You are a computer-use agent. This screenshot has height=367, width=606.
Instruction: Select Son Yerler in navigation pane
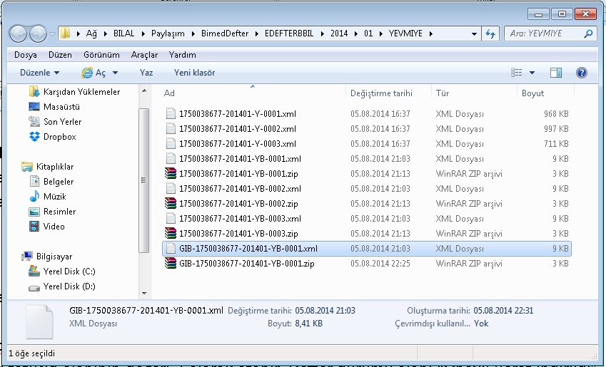(x=55, y=122)
